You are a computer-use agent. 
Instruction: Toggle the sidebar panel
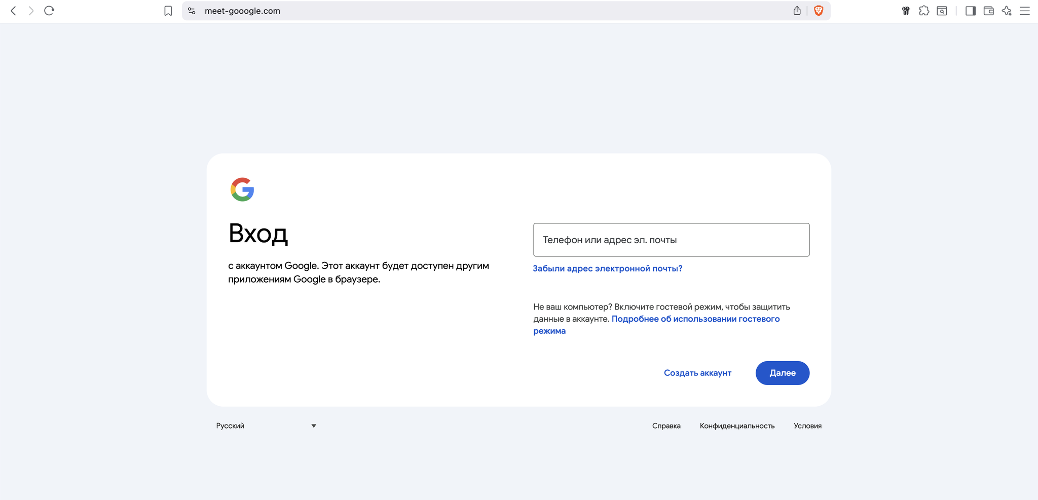[x=970, y=11]
